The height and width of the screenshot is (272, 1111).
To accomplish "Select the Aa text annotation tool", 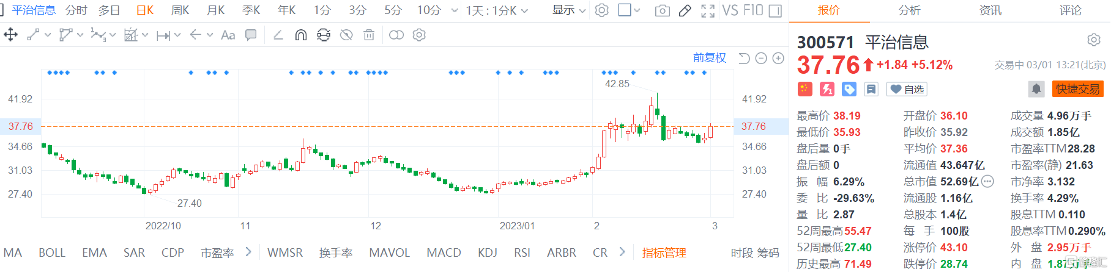I will (x=228, y=35).
